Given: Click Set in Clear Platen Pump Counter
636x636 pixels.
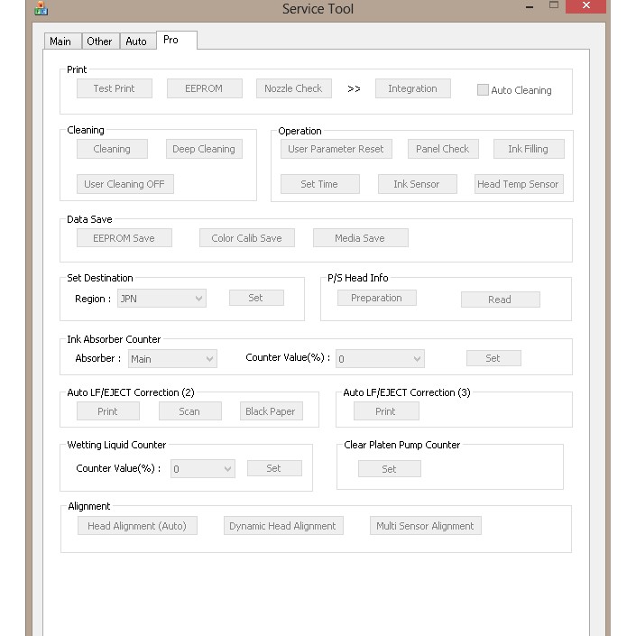Looking at the screenshot, I should tap(389, 469).
